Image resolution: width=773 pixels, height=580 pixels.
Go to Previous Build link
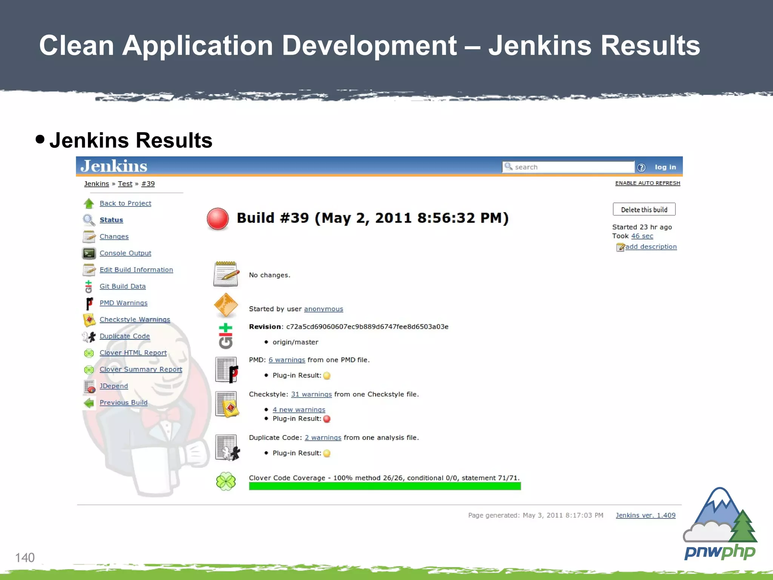click(x=123, y=403)
